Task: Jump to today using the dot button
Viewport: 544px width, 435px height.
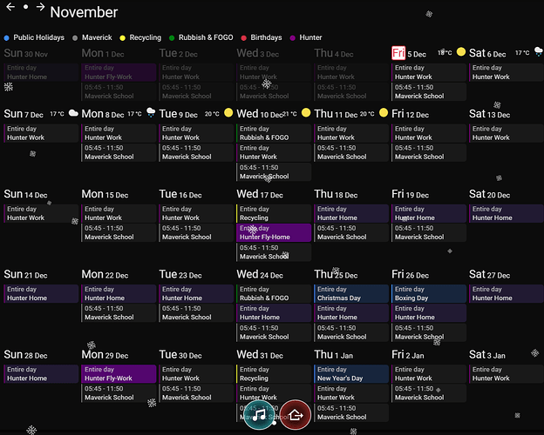Action: [x=25, y=7]
